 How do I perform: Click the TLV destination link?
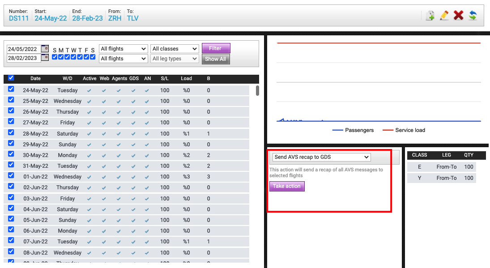(x=132, y=18)
